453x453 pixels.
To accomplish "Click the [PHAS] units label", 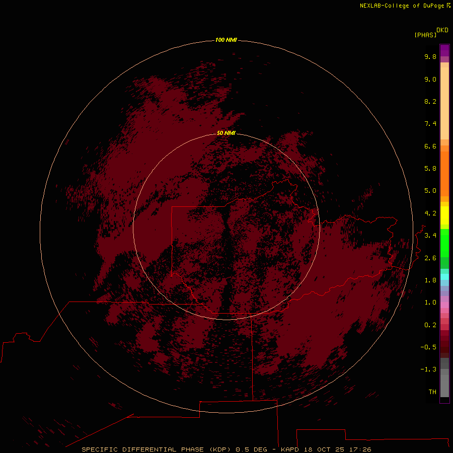I will tap(425, 35).
